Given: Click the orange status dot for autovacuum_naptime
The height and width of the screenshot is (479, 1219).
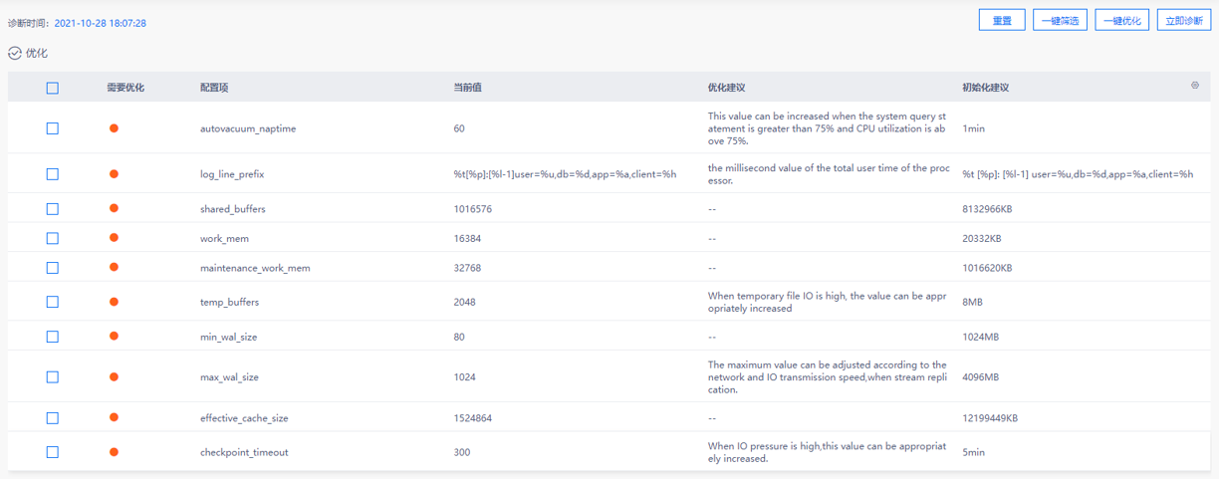Looking at the screenshot, I should 114,128.
